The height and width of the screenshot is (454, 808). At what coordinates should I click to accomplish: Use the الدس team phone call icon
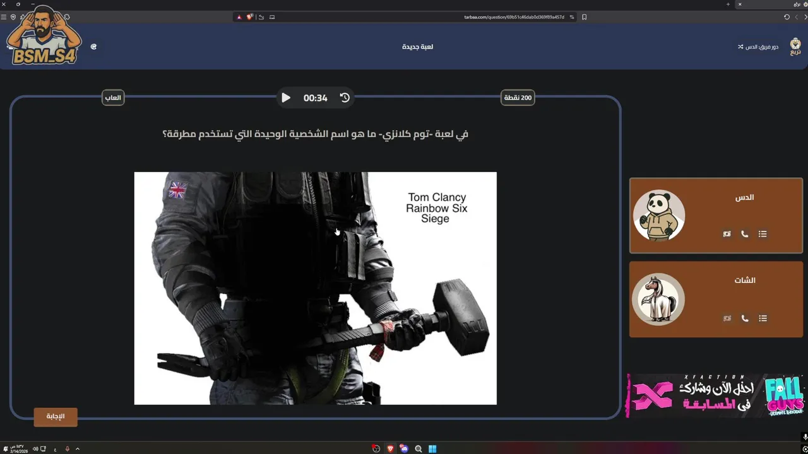tap(745, 234)
